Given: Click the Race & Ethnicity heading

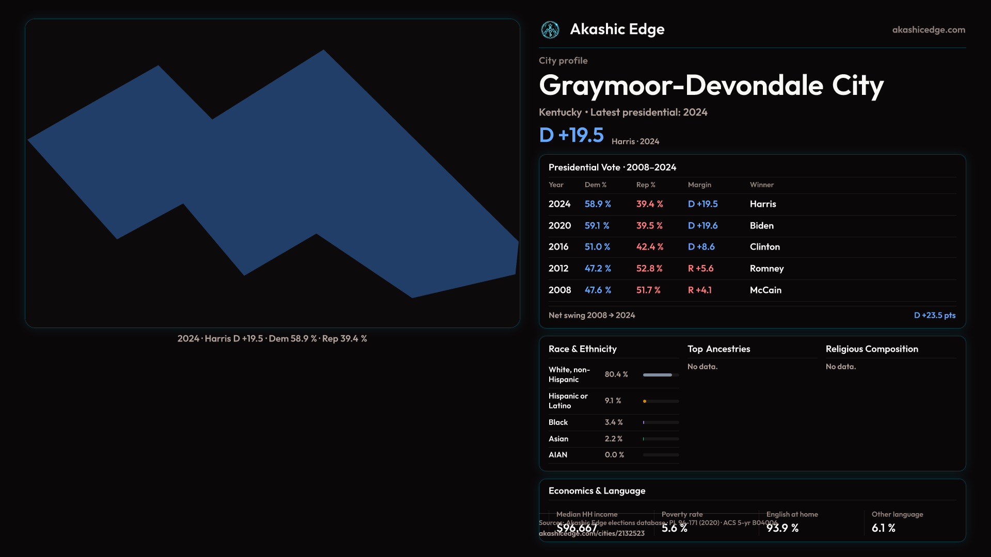Looking at the screenshot, I should [x=582, y=349].
